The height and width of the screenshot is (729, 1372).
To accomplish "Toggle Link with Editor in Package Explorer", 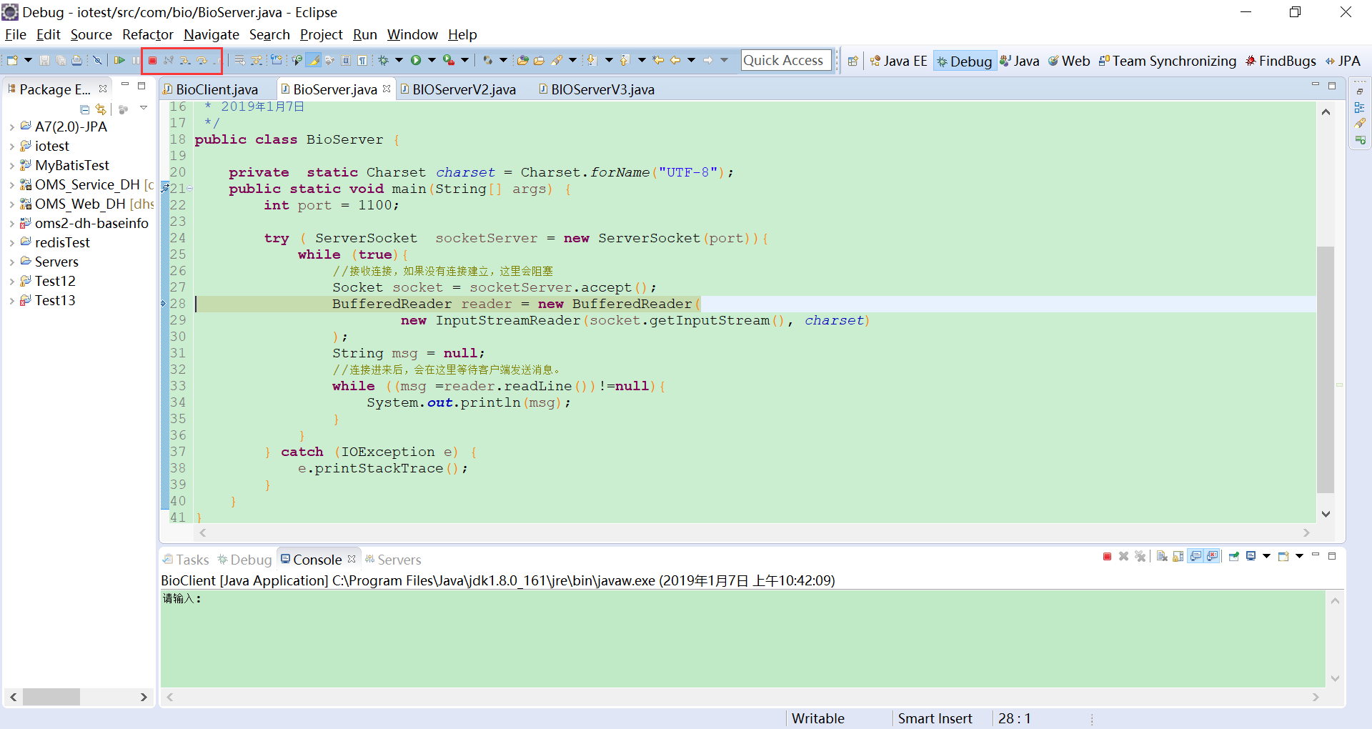I will pyautogui.click(x=101, y=109).
